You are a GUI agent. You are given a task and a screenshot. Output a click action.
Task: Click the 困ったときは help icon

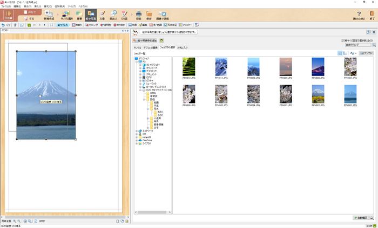click(x=359, y=15)
